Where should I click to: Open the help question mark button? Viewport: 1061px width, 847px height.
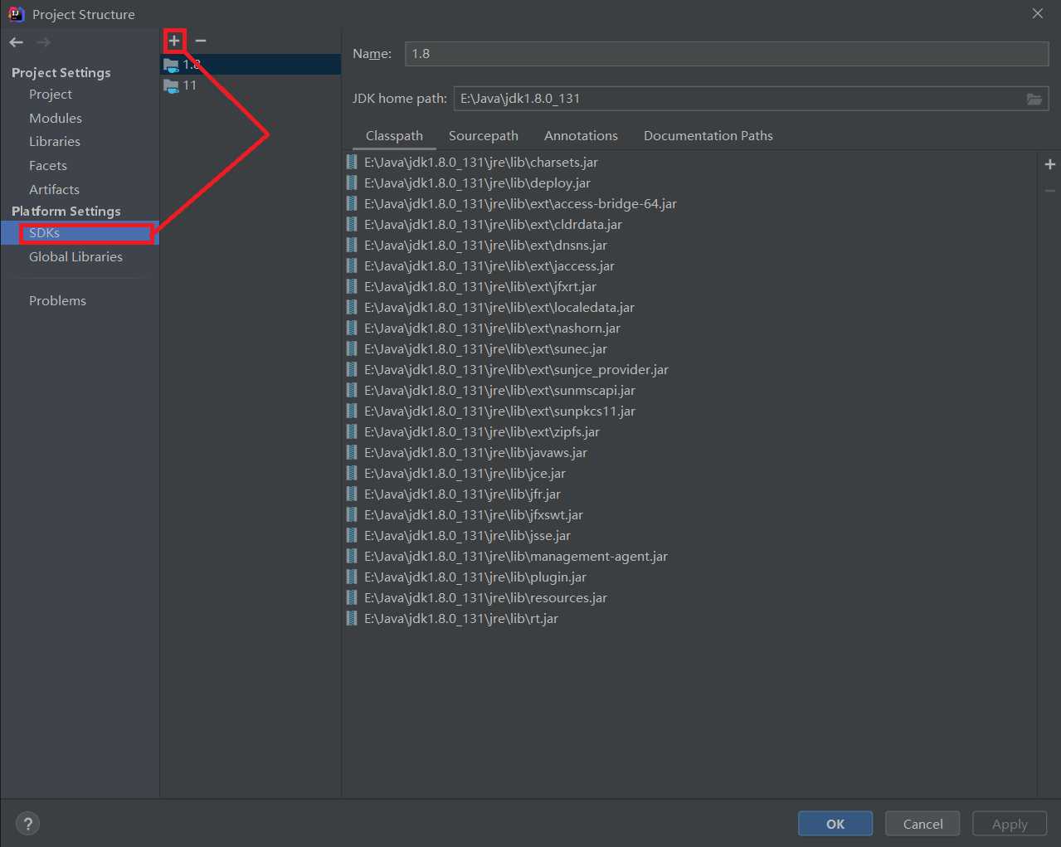27,824
